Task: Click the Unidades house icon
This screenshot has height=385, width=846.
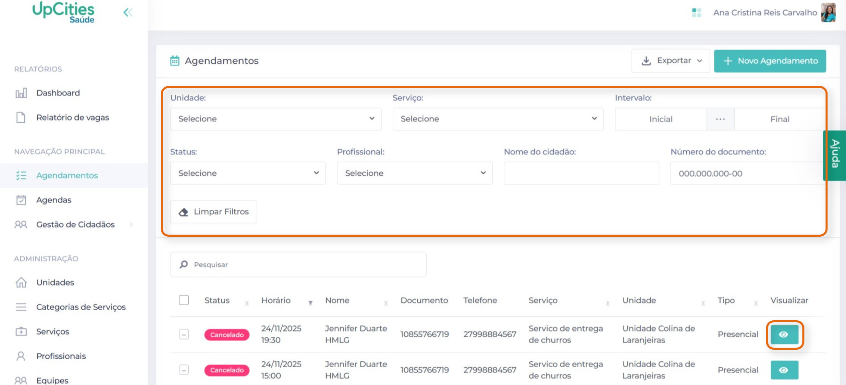Action: [x=21, y=282]
